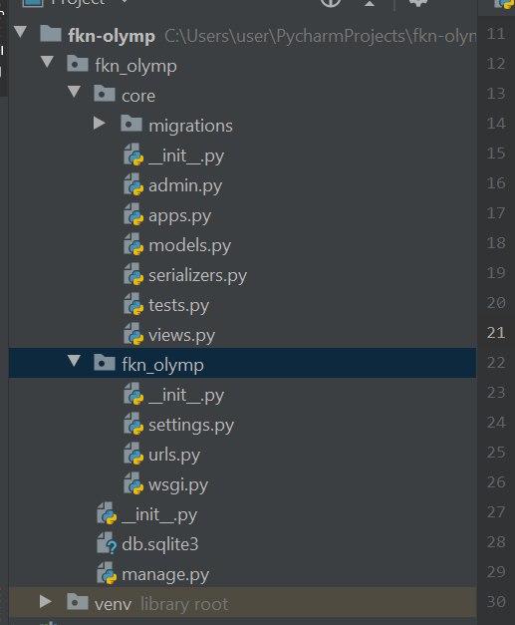Select __init__.py directly above settings.py
Image resolution: width=515 pixels, height=625 pixels.
pos(186,396)
